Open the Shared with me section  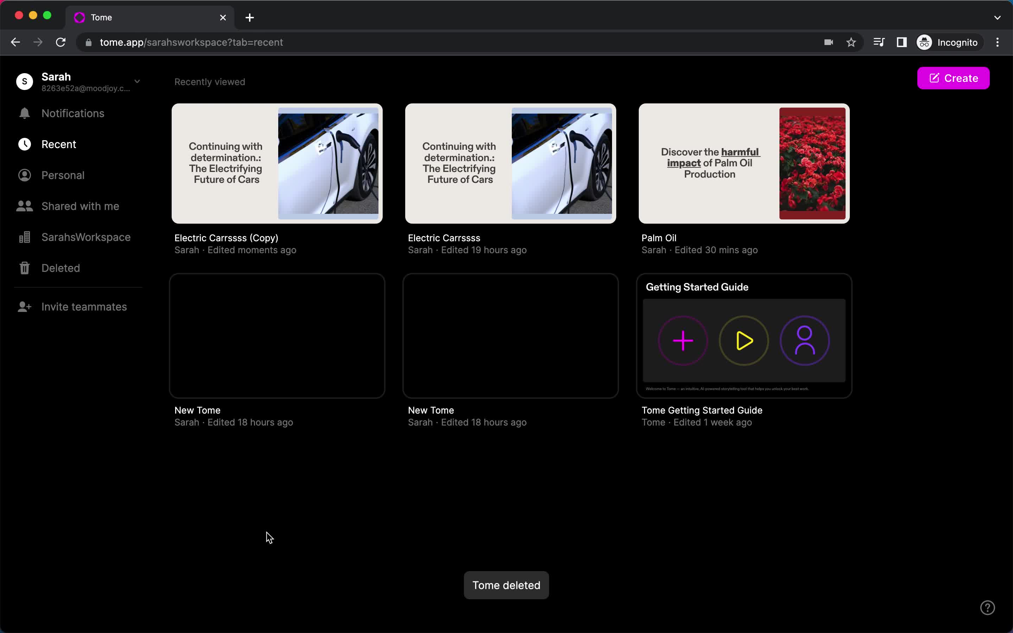80,206
